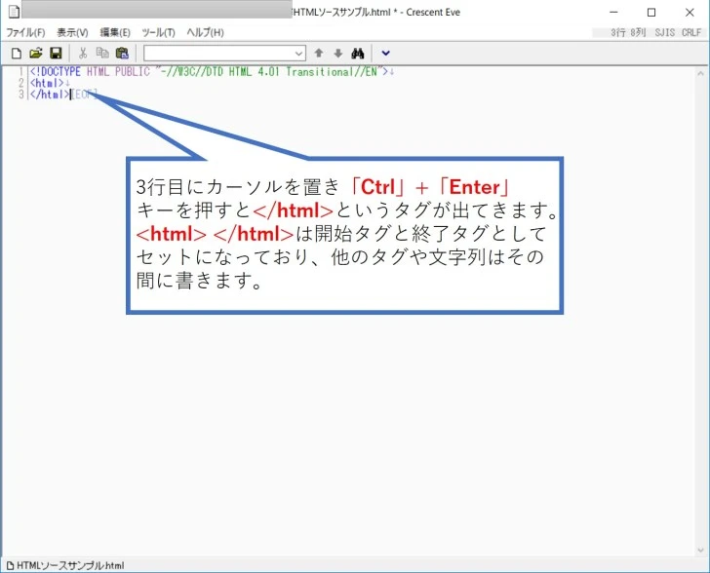
Task: Search upward with the up arrow icon
Action: click(319, 54)
